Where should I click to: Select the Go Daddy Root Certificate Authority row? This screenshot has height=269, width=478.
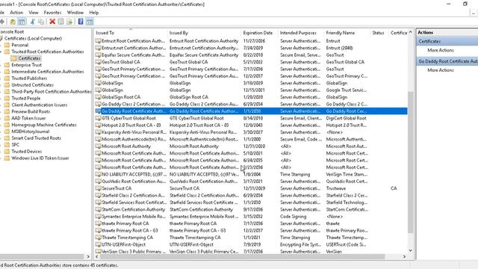[251, 111]
